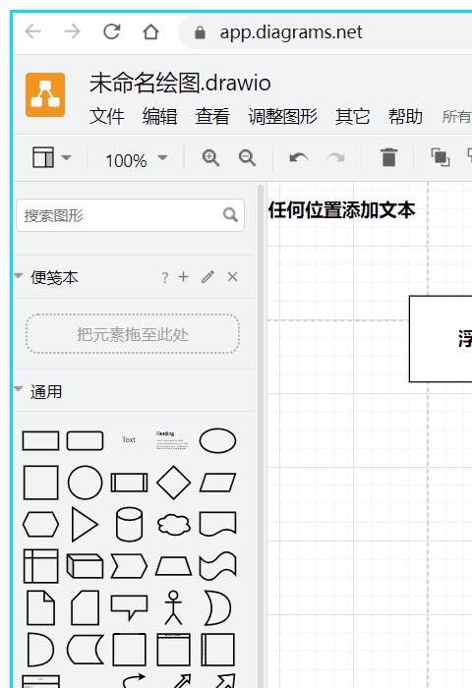Click the zoom in magnifier icon
The height and width of the screenshot is (688, 472).
[x=210, y=158]
